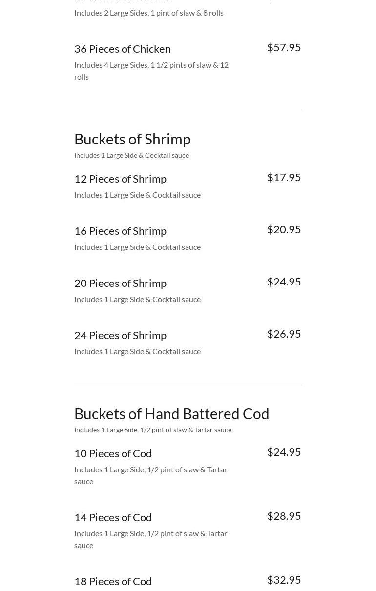Choose the 14 Pieces of Cod item

(x=113, y=517)
